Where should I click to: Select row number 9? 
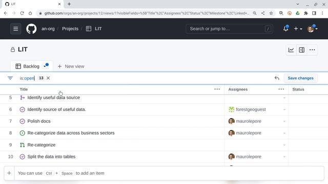coord(10,145)
